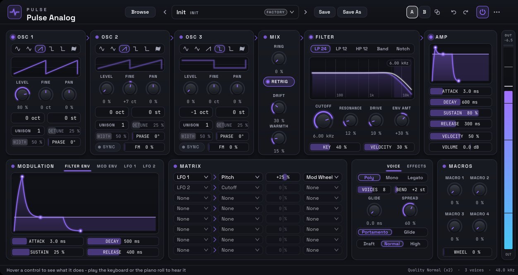The height and width of the screenshot is (275, 518).
Task: Open the FACTORY bank badge
Action: [276, 12]
